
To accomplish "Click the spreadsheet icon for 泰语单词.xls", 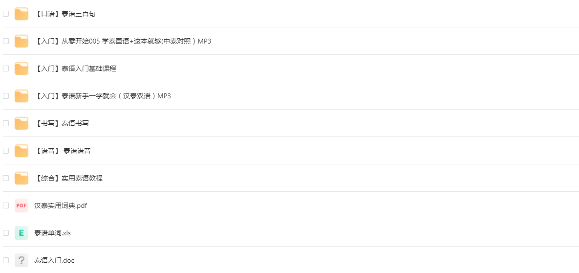I will click(21, 233).
